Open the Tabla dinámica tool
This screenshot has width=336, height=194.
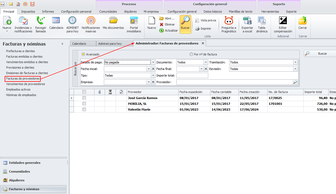(262, 21)
